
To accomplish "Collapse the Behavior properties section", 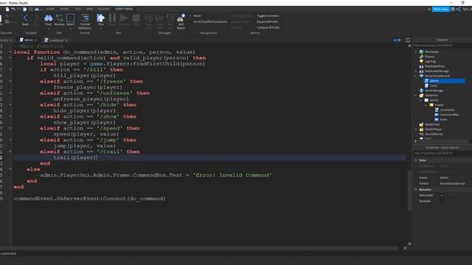I will pos(416,190).
